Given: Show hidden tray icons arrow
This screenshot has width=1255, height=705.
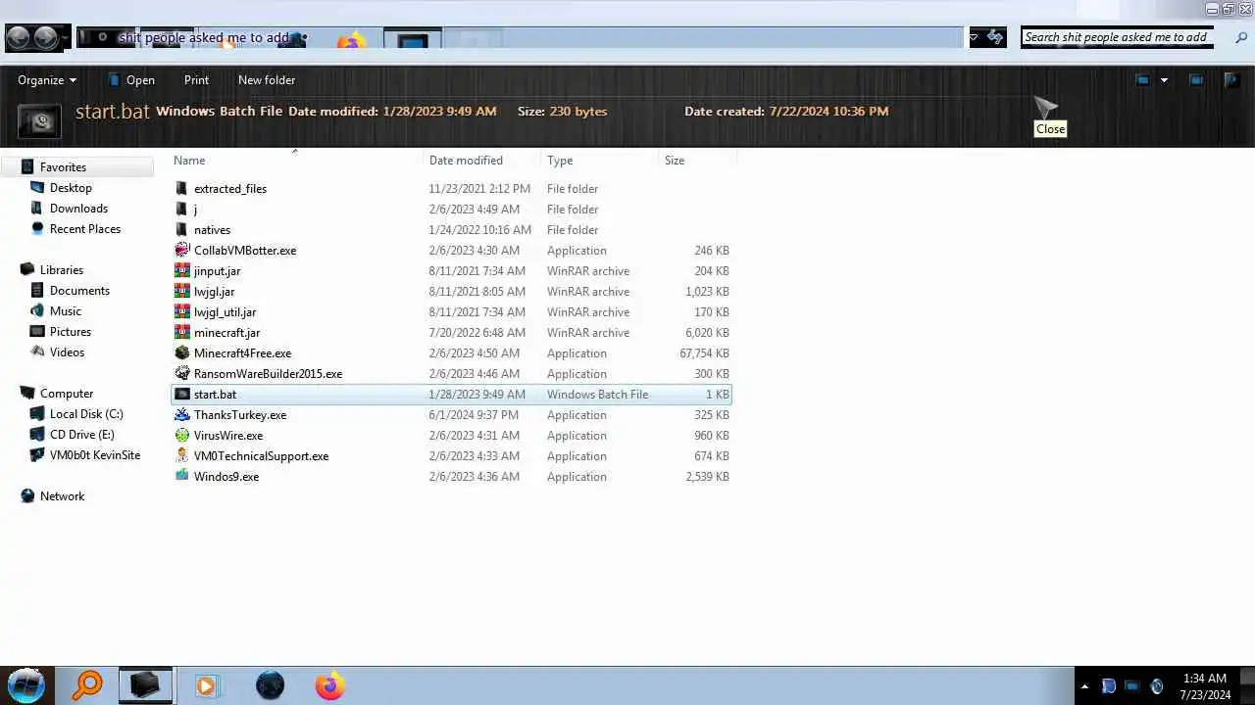Looking at the screenshot, I should click(x=1083, y=686).
